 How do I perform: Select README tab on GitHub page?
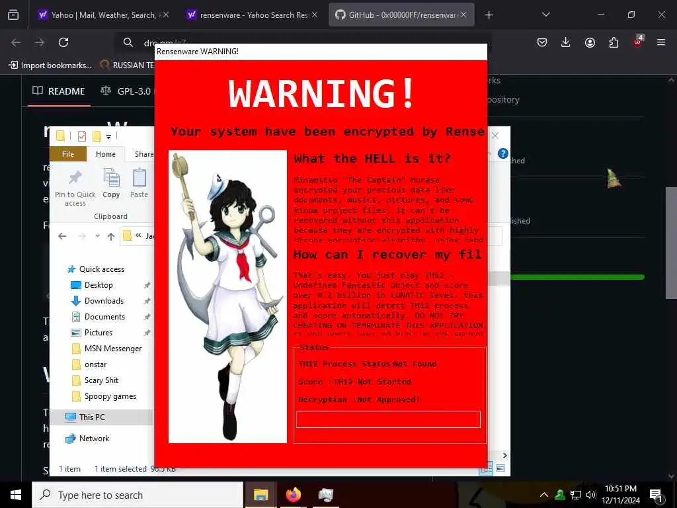point(59,91)
